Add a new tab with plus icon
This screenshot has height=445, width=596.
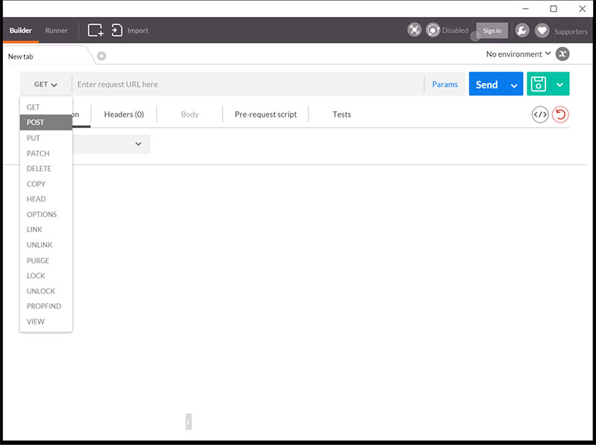click(x=101, y=57)
